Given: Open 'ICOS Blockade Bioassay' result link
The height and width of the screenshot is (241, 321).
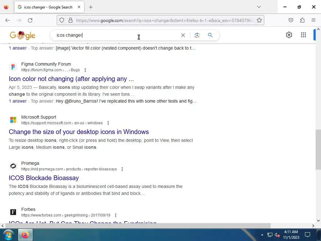Looking at the screenshot, I should coord(44,178).
